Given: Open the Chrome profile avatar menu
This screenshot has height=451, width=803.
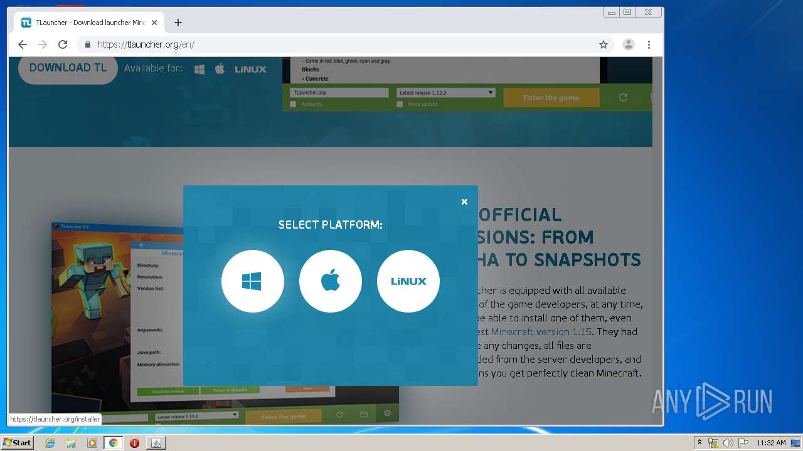Looking at the screenshot, I should pos(628,44).
